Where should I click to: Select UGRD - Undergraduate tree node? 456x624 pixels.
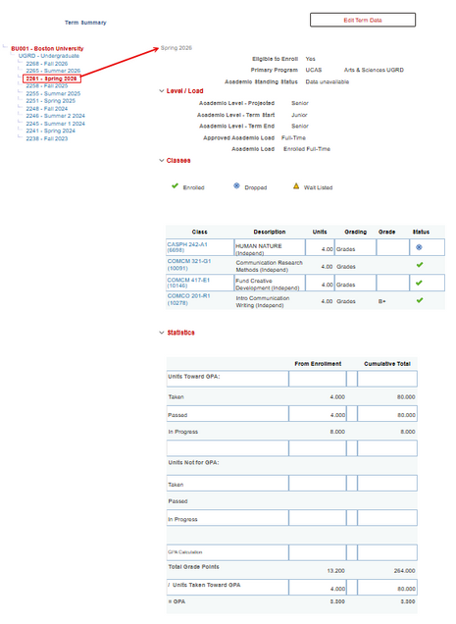tap(49, 56)
